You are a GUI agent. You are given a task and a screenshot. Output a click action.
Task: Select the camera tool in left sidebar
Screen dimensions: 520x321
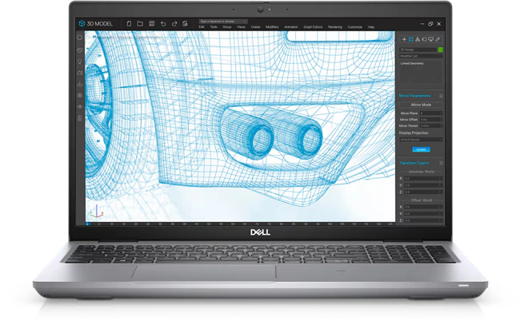click(79, 73)
